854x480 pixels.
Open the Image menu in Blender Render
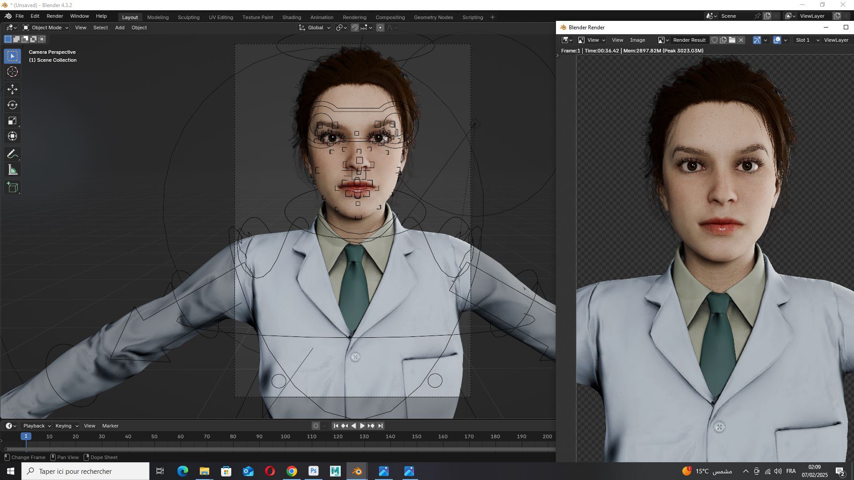point(637,40)
